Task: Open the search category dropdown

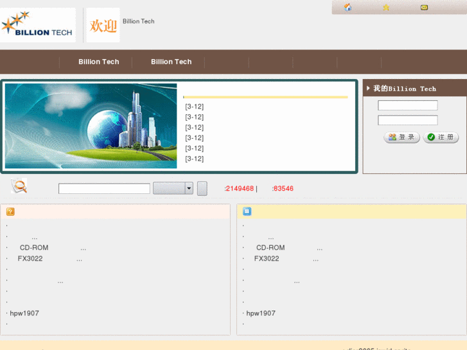Action: coord(173,188)
